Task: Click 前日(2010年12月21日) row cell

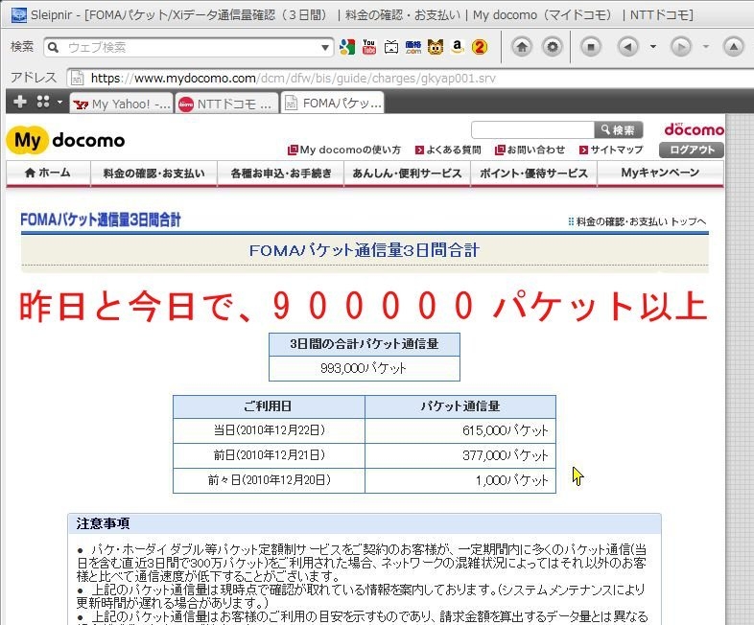Action: [269, 455]
